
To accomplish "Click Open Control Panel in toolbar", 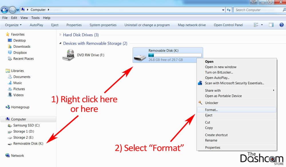I will (x=228, y=25).
